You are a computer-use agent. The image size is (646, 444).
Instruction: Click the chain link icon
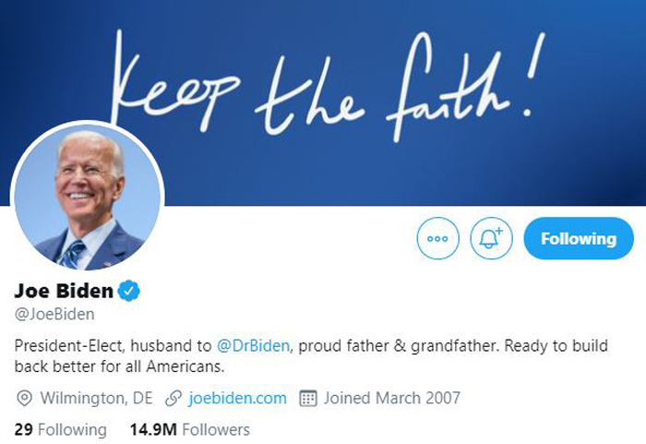[172, 399]
